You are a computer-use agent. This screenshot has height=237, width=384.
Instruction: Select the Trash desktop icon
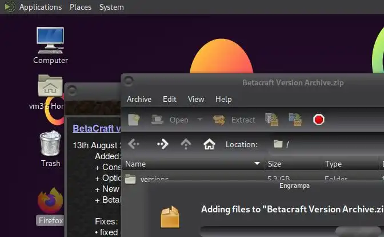tap(50, 149)
